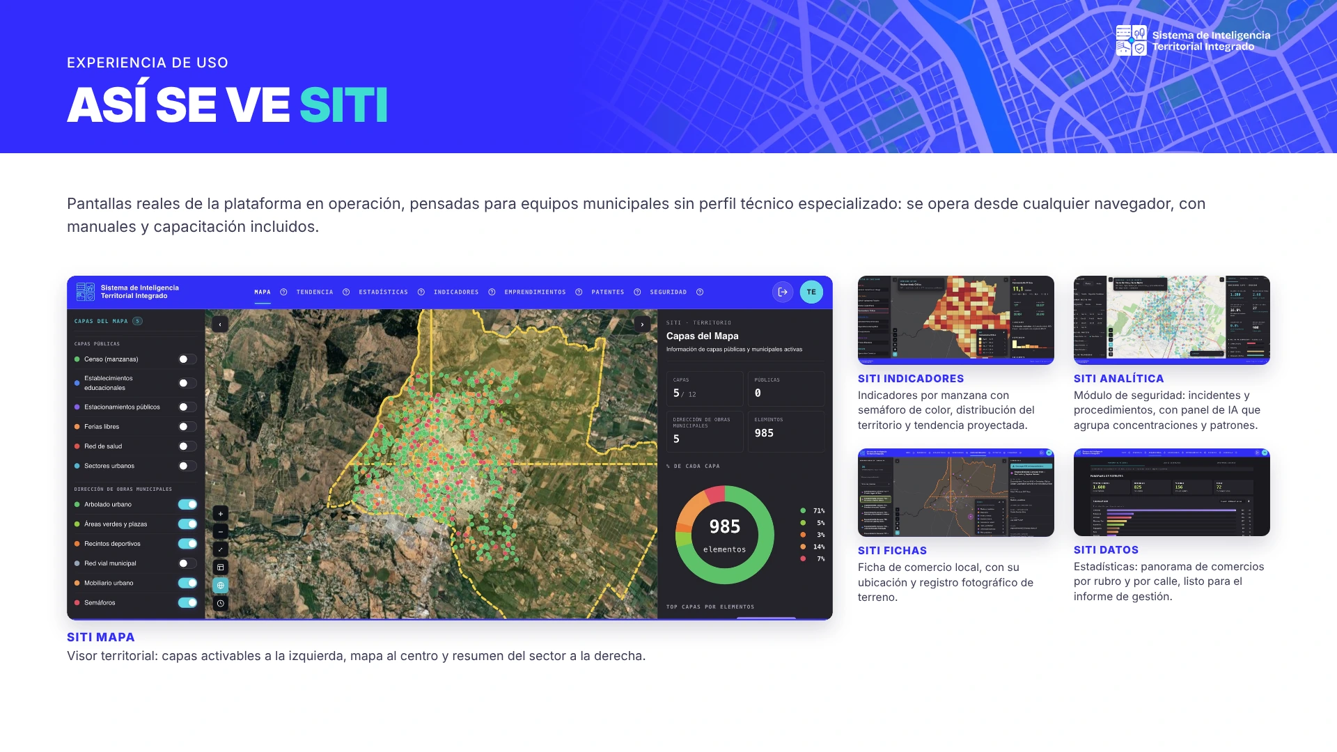This screenshot has height=752, width=1337.
Task: Switch to the EMPRENDIMIENTOS tab
Action: coord(535,292)
